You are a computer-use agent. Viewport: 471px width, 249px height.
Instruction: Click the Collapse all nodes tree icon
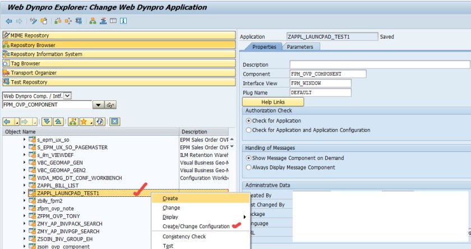pos(58,121)
